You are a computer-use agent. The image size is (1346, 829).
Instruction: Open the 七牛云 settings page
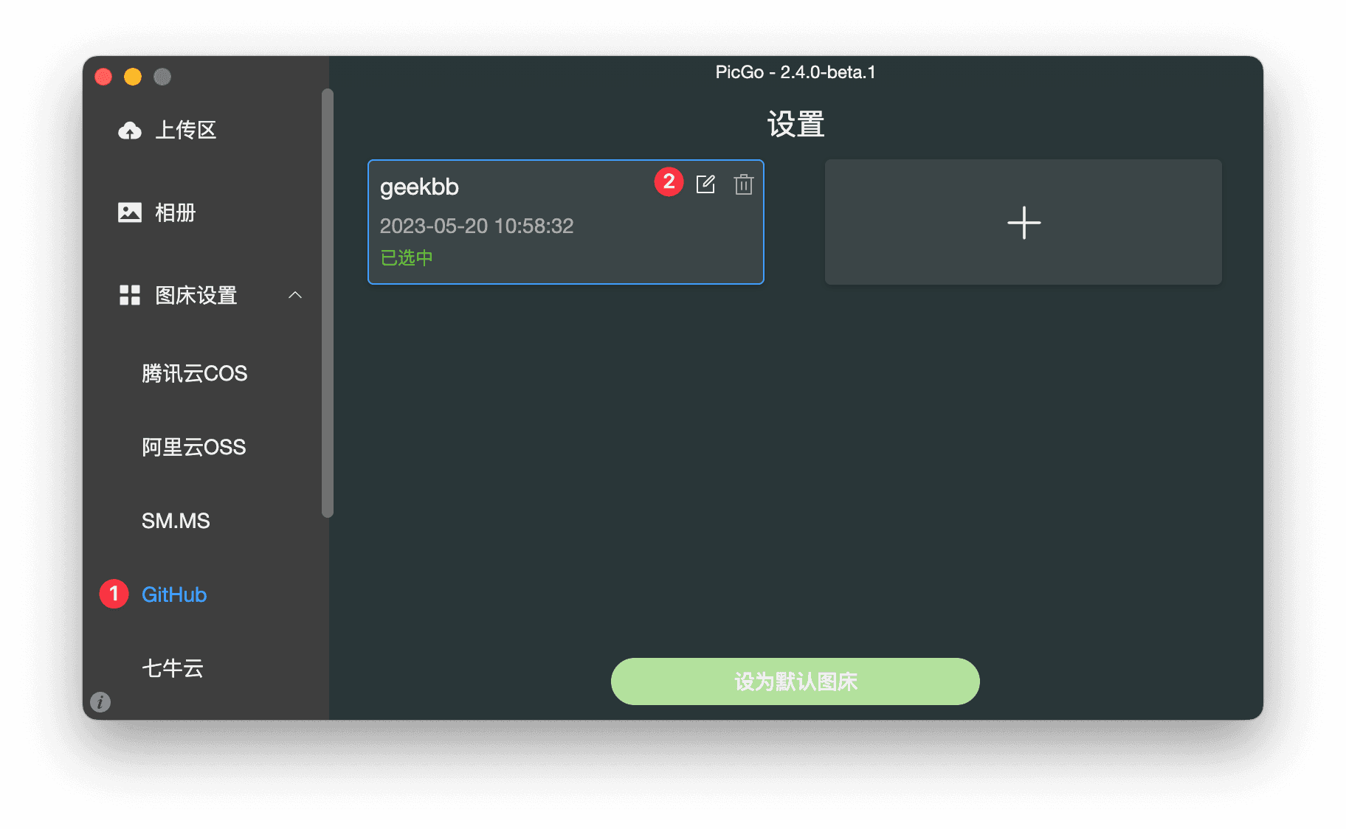click(172, 668)
